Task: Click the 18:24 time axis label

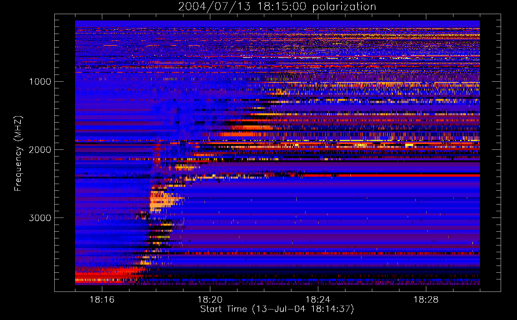Action: pos(318,300)
